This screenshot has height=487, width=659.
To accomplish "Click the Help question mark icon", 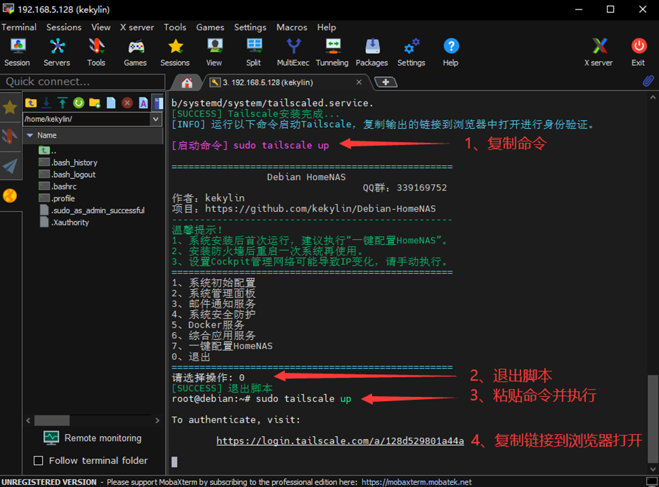I will pos(451,52).
